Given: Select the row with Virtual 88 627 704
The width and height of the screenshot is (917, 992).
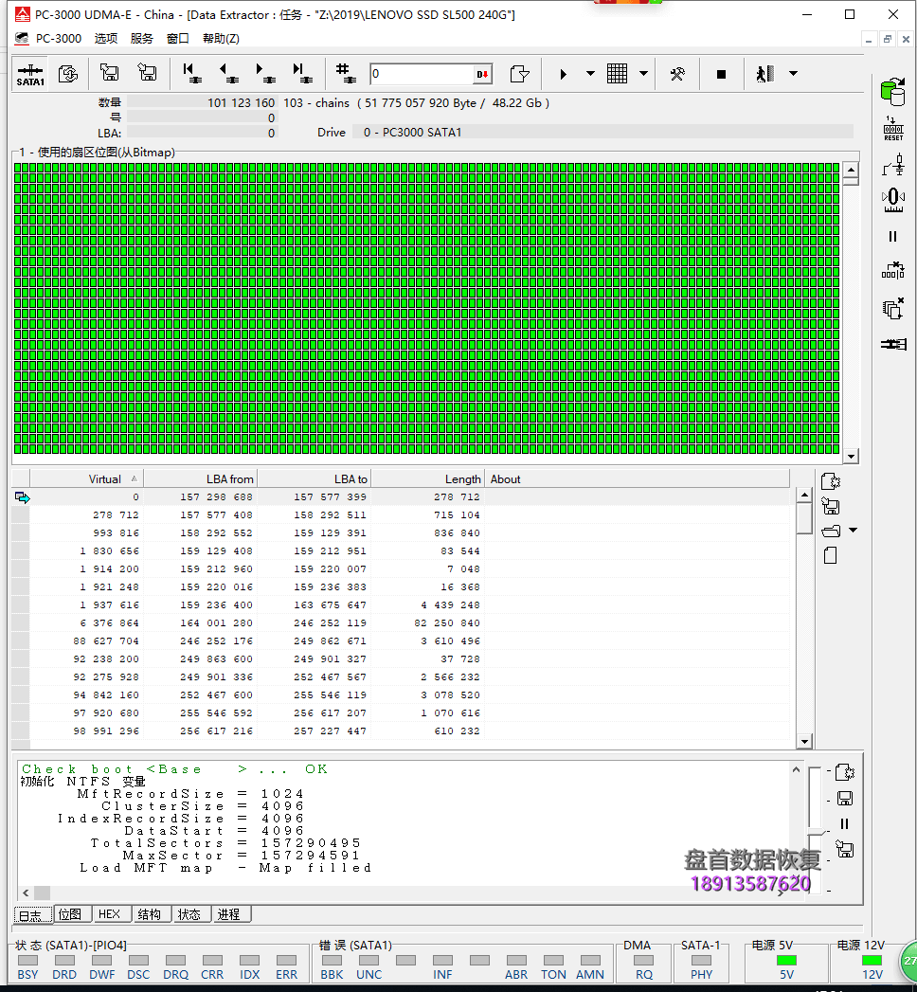Looking at the screenshot, I should pos(401,640).
